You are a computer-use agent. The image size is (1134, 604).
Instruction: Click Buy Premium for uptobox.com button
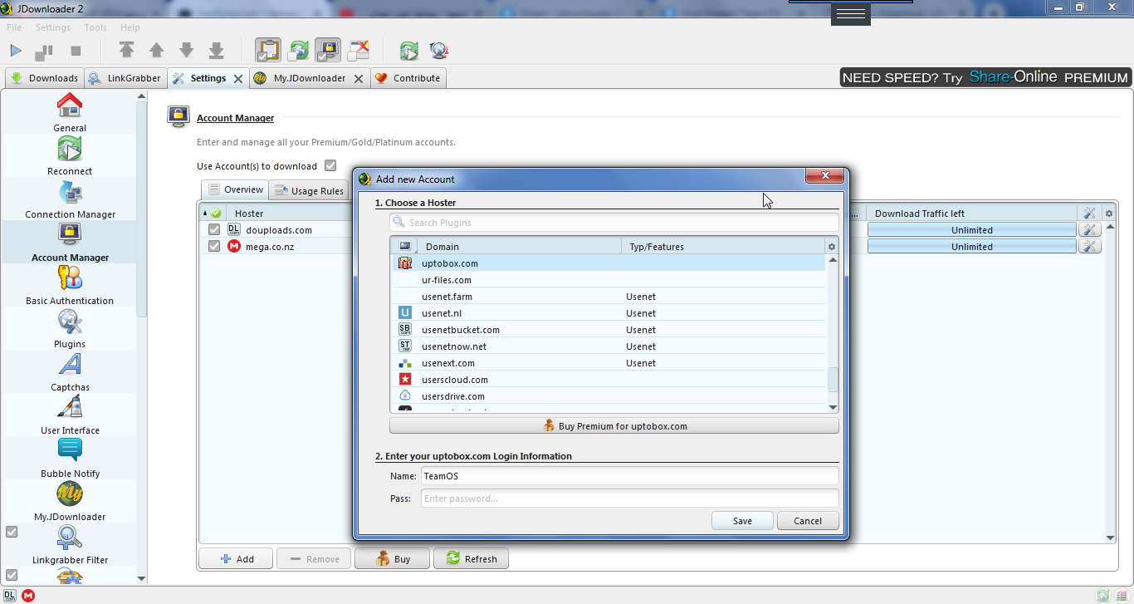(x=614, y=425)
